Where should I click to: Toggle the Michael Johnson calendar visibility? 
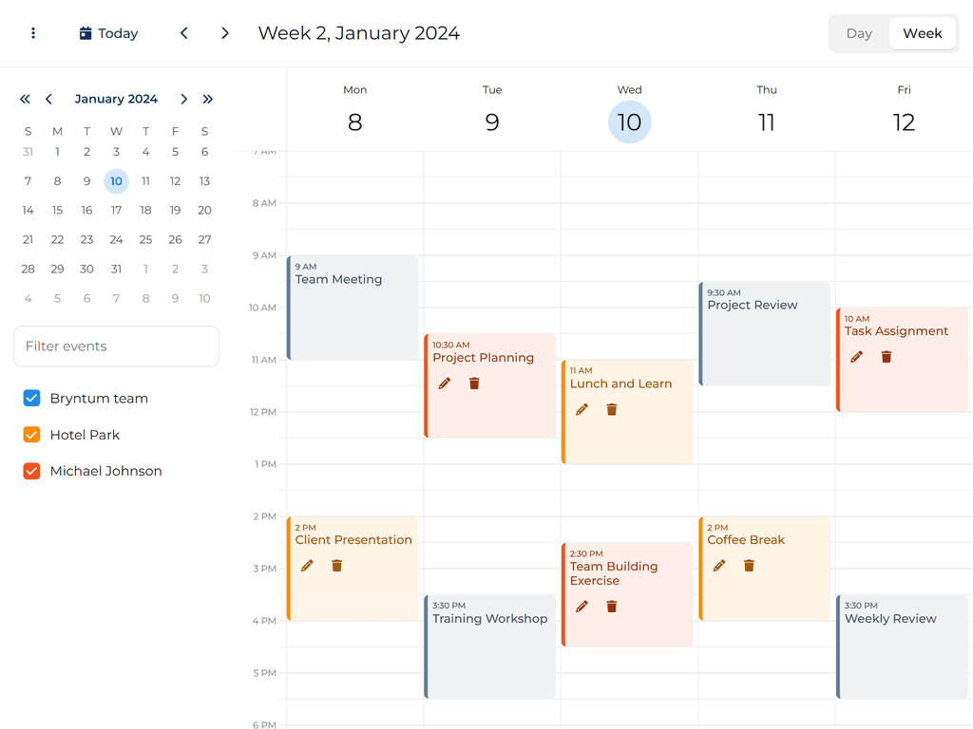click(31, 470)
